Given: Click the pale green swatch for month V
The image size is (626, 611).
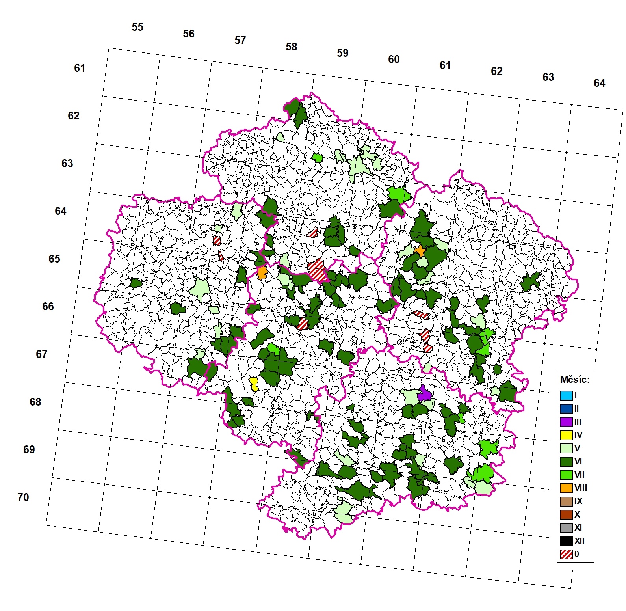Looking at the screenshot, I should 566,448.
